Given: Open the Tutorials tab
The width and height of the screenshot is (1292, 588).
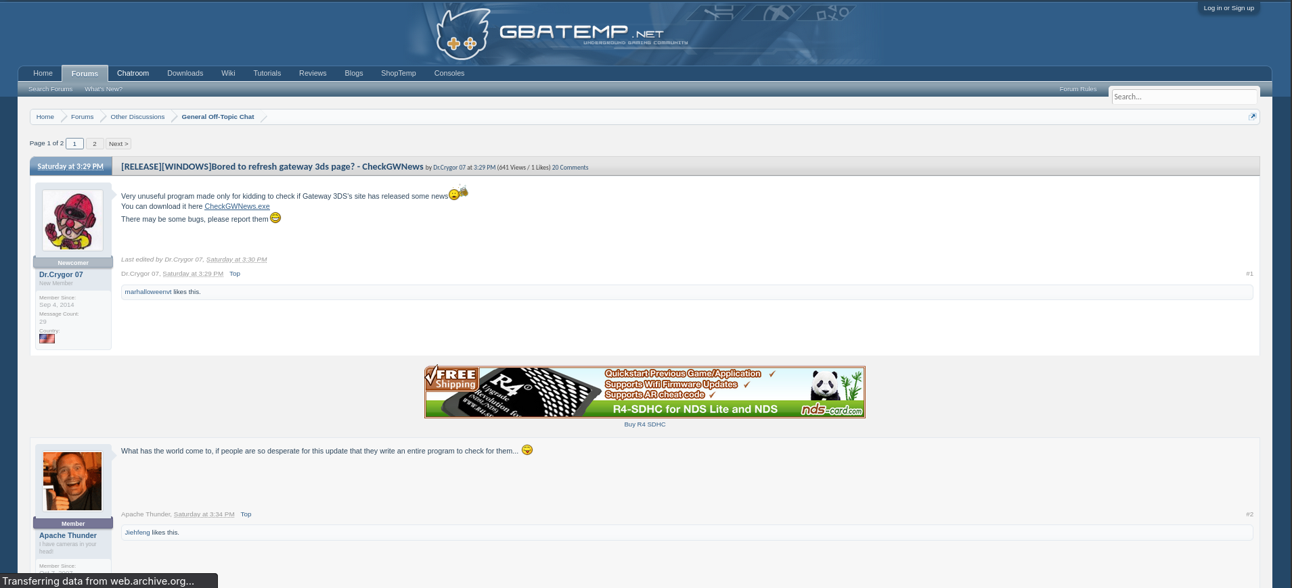Looking at the screenshot, I should [x=267, y=73].
